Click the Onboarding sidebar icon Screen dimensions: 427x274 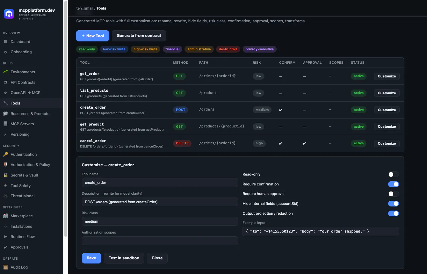[5, 52]
